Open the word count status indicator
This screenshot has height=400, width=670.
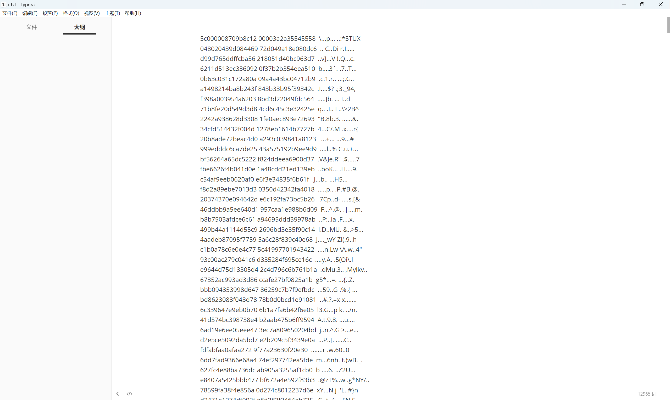[x=647, y=394]
